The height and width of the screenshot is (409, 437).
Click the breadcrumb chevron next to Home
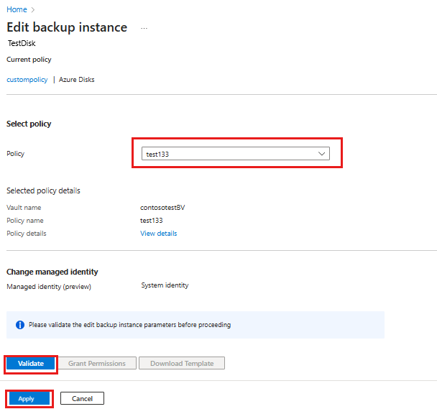tap(33, 10)
